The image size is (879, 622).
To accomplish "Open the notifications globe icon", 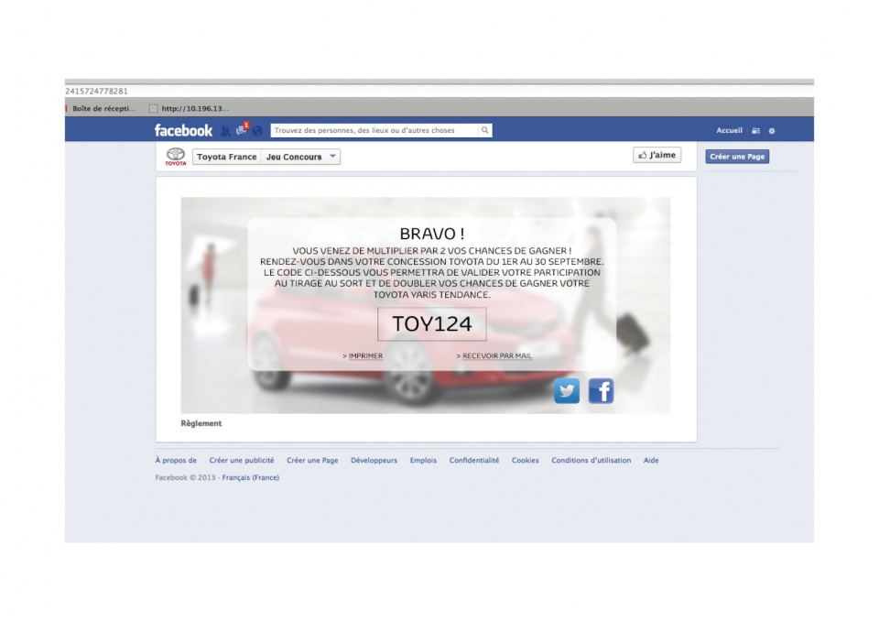I will pos(257,131).
